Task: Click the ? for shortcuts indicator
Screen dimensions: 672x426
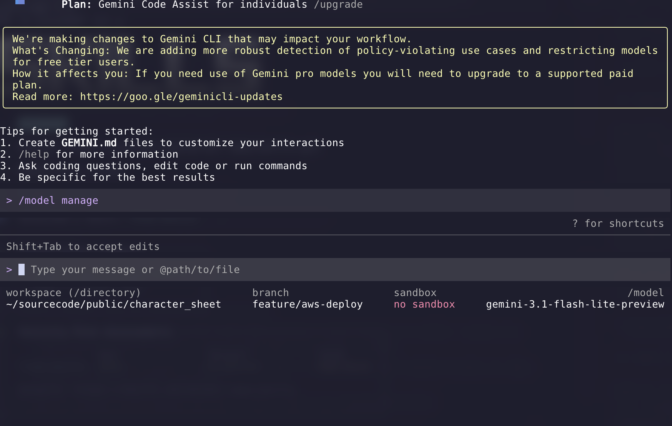Action: [x=619, y=223]
